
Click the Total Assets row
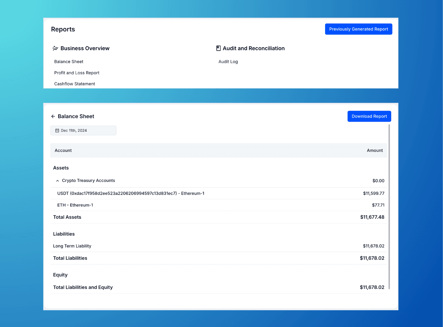click(x=67, y=217)
